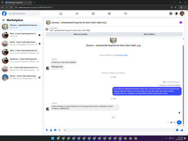Open the Mula 2 bed 1 bath conversation
The width and height of the screenshot is (188, 141).
coord(21,35)
